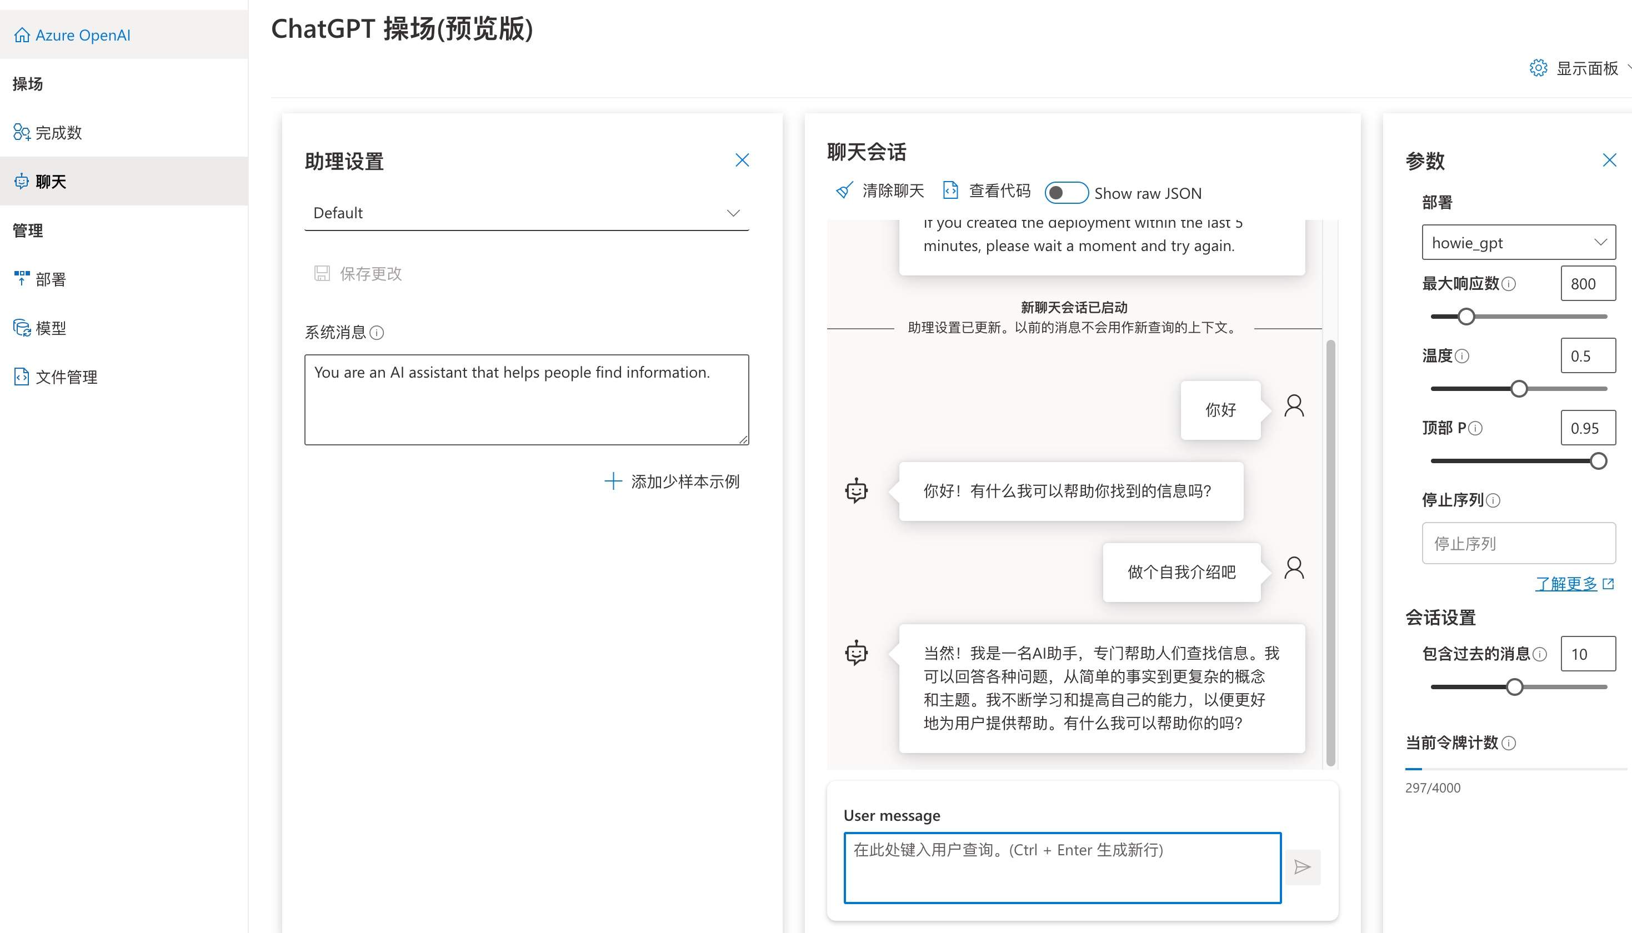Click the 温度 value field 0.5
Viewport: 1632px width, 933px height.
[1588, 355]
